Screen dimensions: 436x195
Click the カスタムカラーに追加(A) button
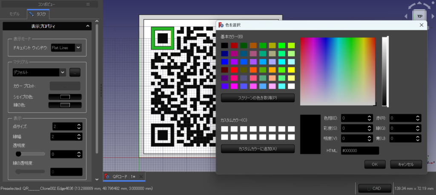(258, 149)
